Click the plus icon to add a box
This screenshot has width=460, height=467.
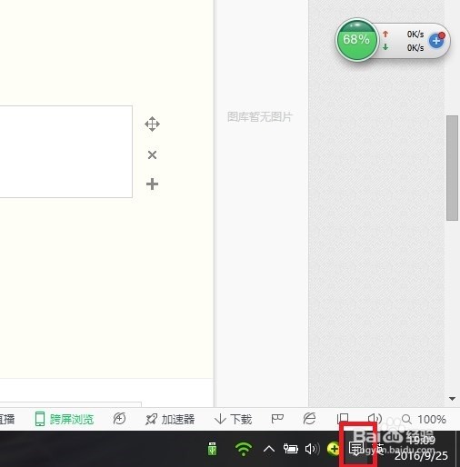coord(152,184)
